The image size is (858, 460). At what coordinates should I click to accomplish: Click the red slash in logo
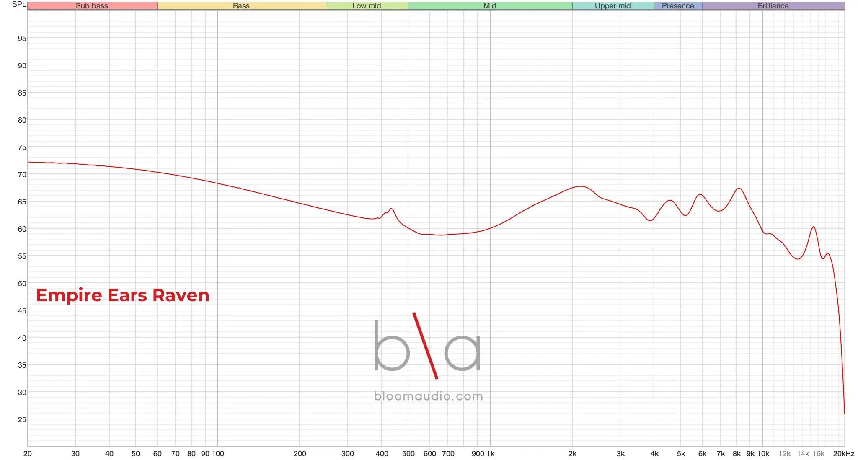(x=425, y=346)
